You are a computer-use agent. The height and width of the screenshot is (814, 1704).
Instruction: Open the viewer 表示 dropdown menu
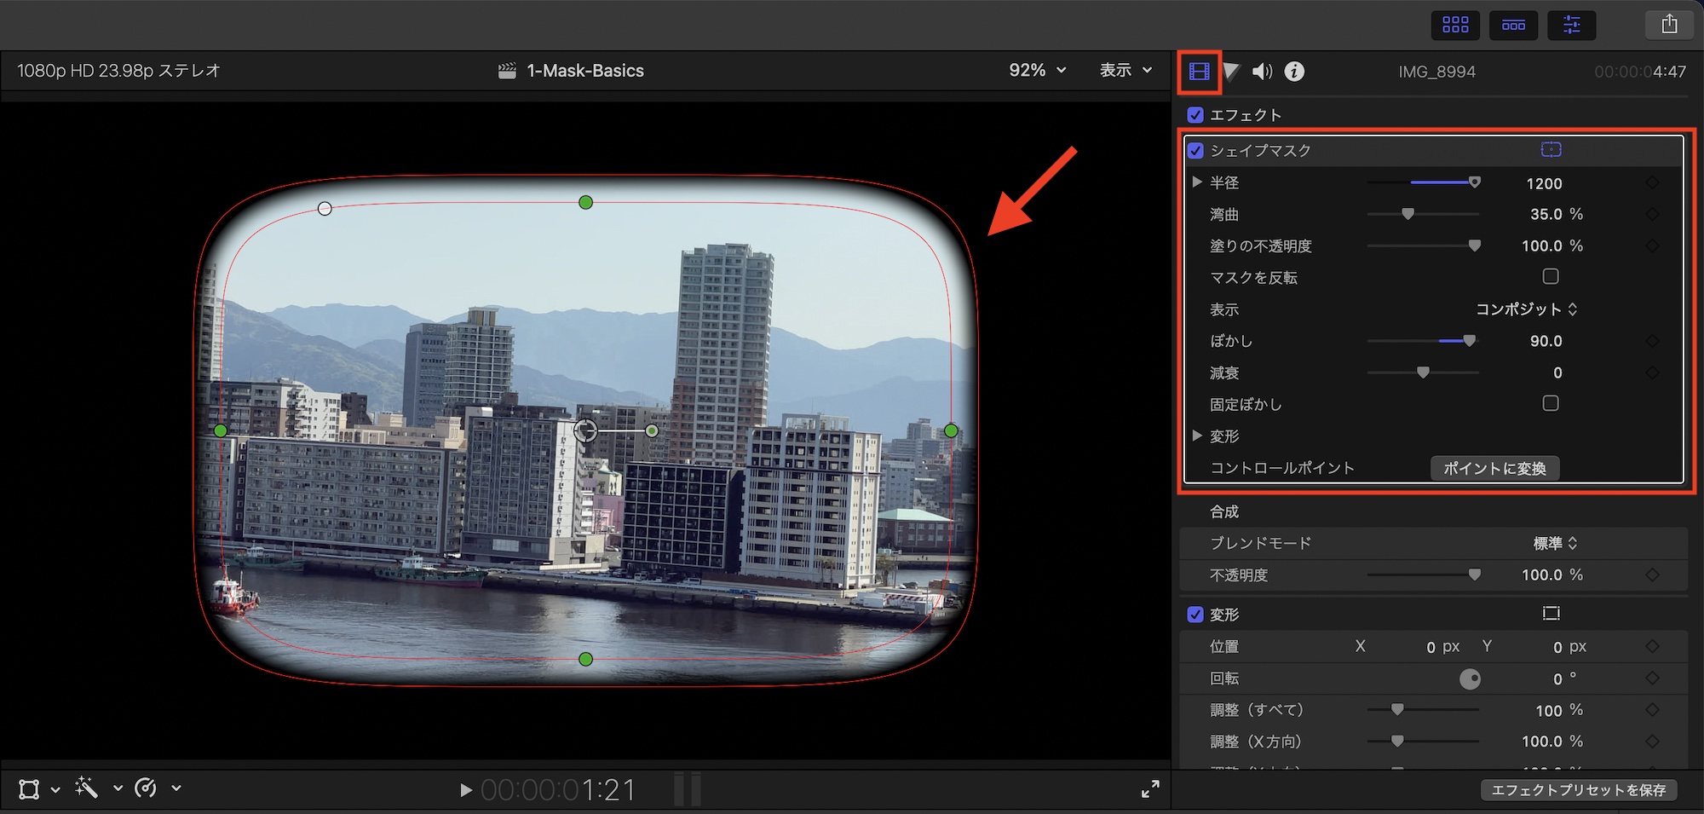[1125, 71]
